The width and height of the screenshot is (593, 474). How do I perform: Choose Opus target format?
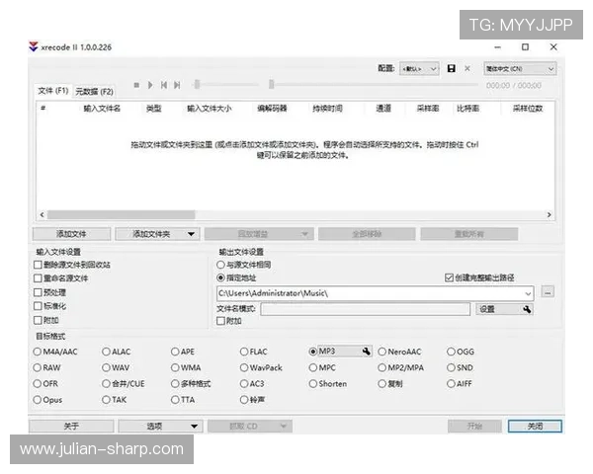(x=38, y=400)
